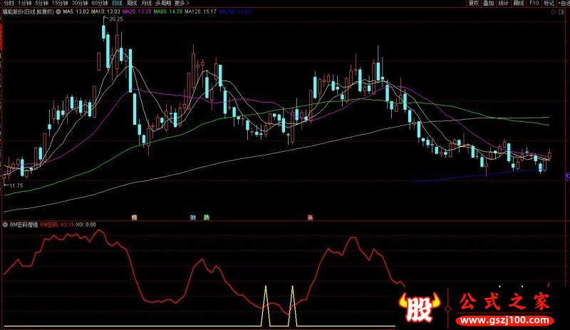
Task: Click the XG: 0.00 value label
Action: (x=85, y=225)
